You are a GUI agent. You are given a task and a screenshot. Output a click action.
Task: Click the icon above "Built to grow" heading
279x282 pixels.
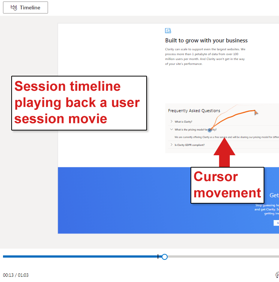pyautogui.click(x=168, y=31)
